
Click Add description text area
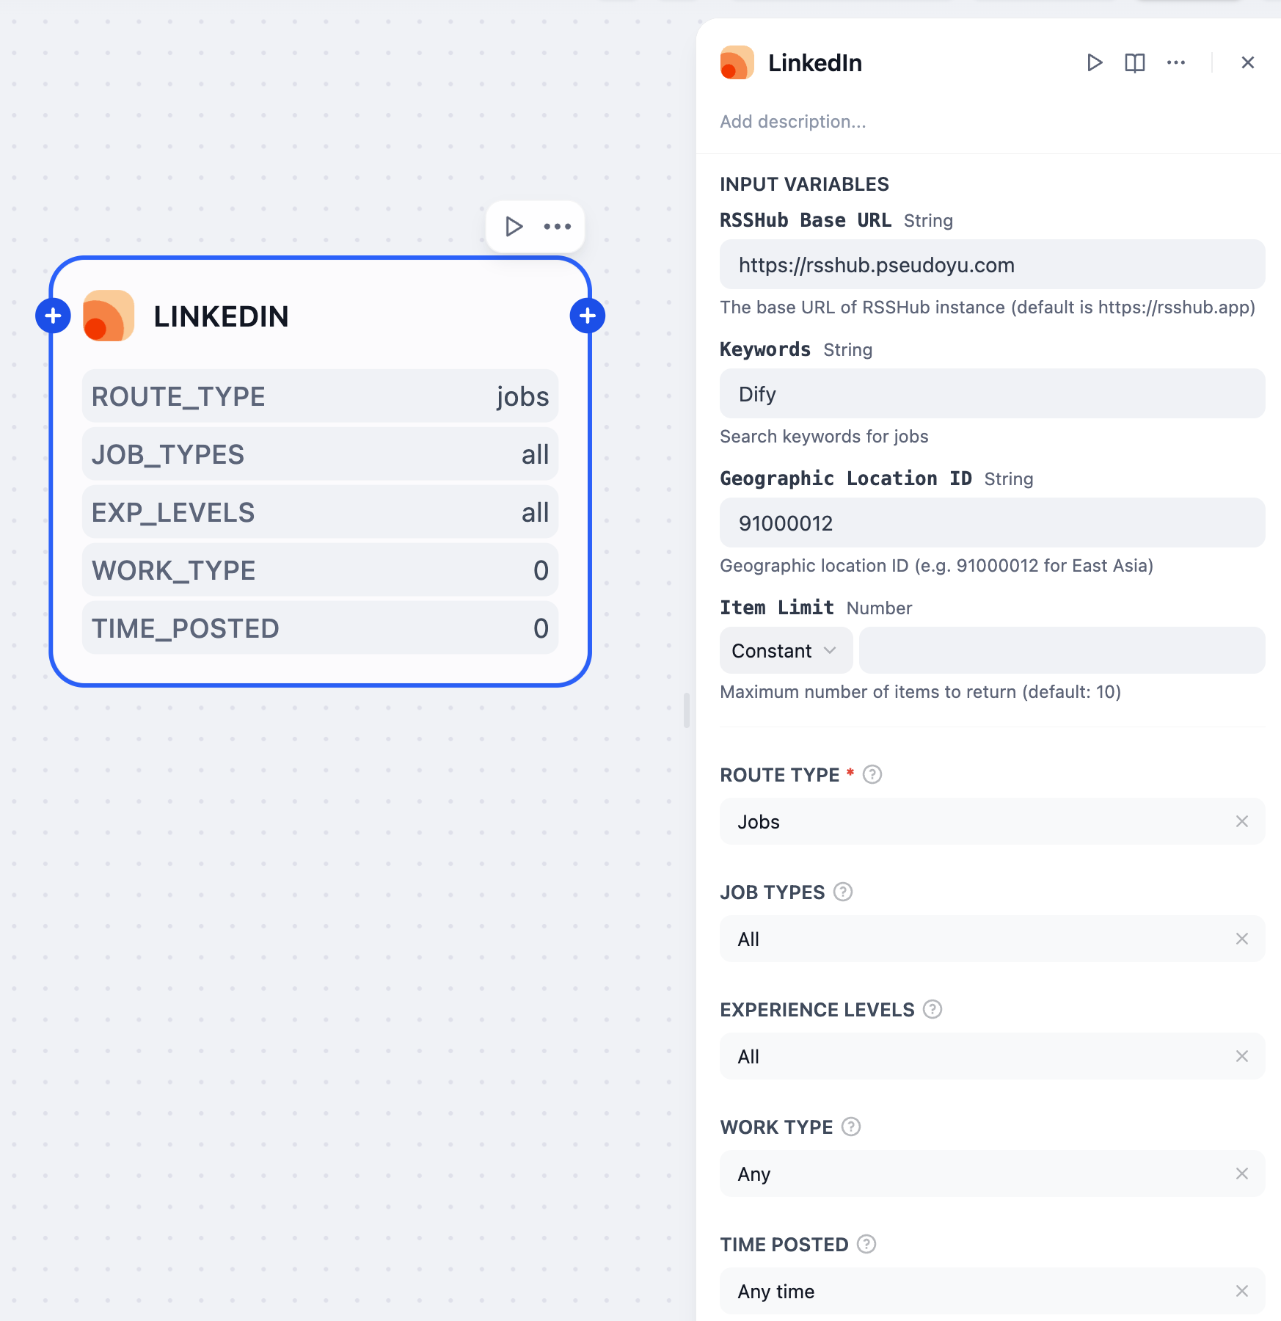coord(792,122)
